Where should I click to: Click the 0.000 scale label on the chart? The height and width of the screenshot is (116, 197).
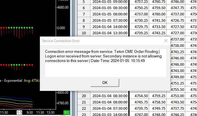pyautogui.click(x=61, y=28)
